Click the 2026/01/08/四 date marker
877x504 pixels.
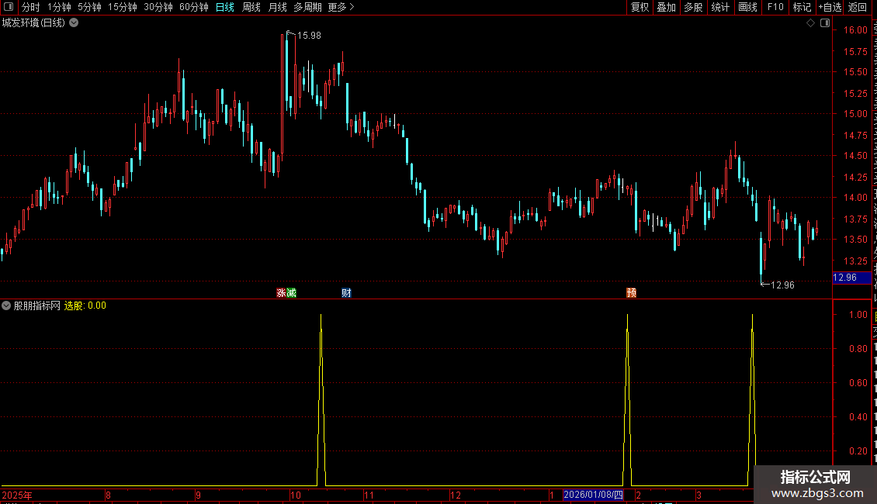(594, 495)
